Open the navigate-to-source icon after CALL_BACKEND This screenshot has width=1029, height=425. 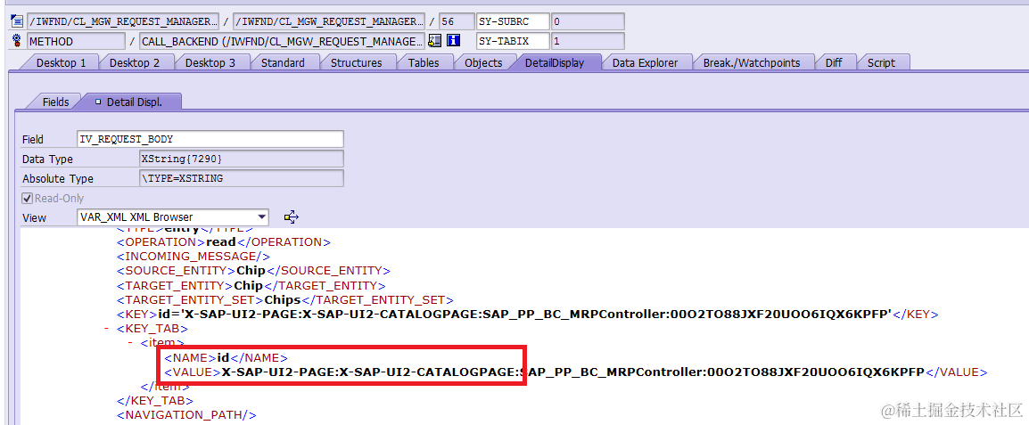(434, 41)
